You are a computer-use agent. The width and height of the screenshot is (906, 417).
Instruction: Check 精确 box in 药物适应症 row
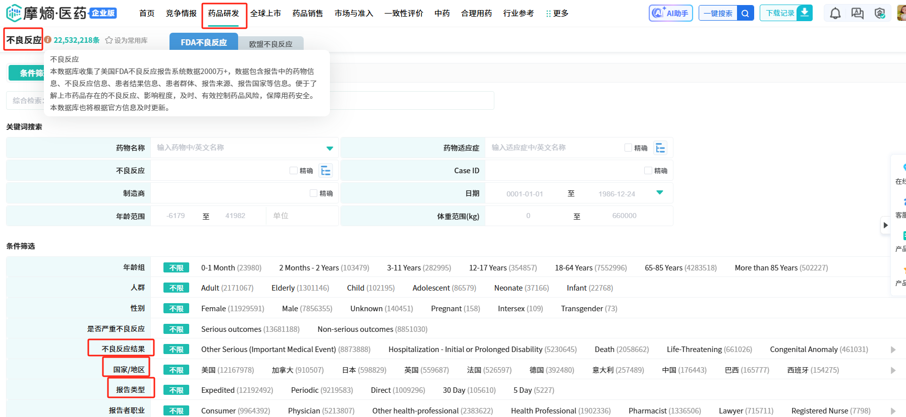click(x=628, y=148)
